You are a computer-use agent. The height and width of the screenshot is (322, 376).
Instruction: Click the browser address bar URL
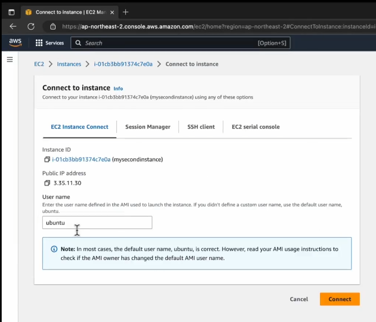218,27
